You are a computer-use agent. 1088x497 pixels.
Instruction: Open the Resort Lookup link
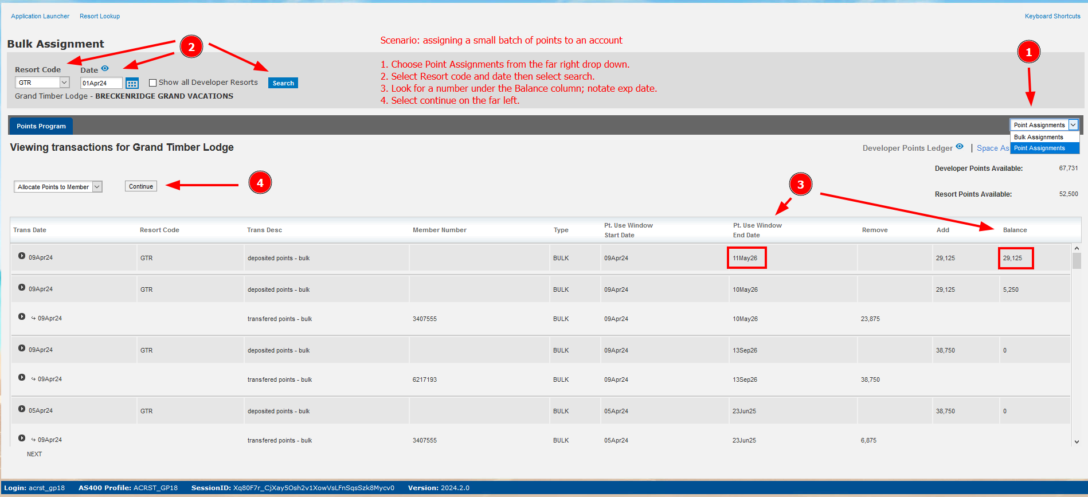coord(100,16)
